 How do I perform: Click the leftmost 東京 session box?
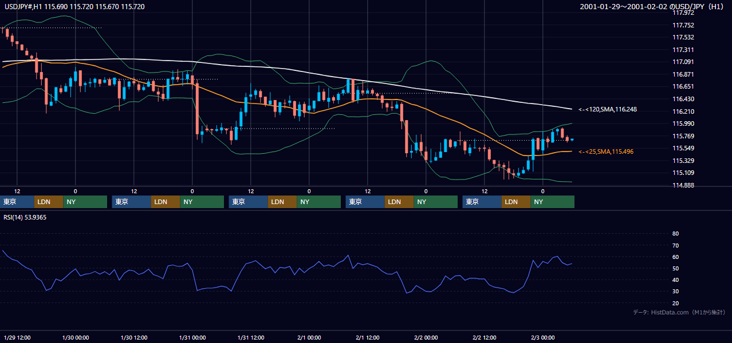click(17, 202)
